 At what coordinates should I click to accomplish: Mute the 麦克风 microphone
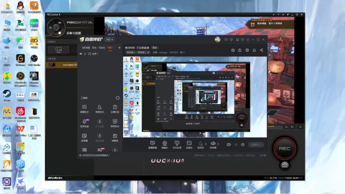pyautogui.click(x=201, y=145)
